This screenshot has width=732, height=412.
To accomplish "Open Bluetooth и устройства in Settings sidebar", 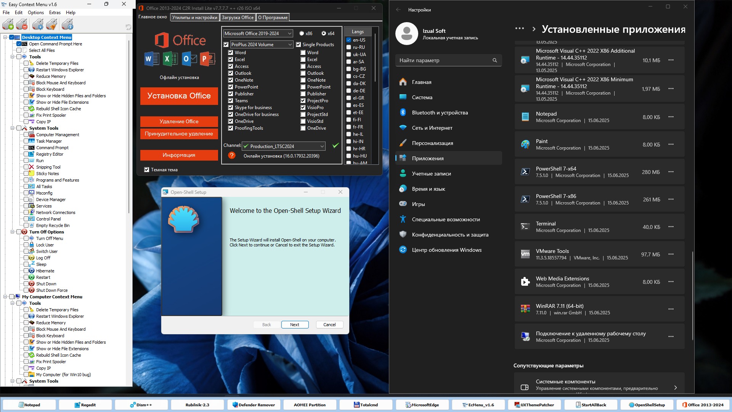I will tap(448, 113).
